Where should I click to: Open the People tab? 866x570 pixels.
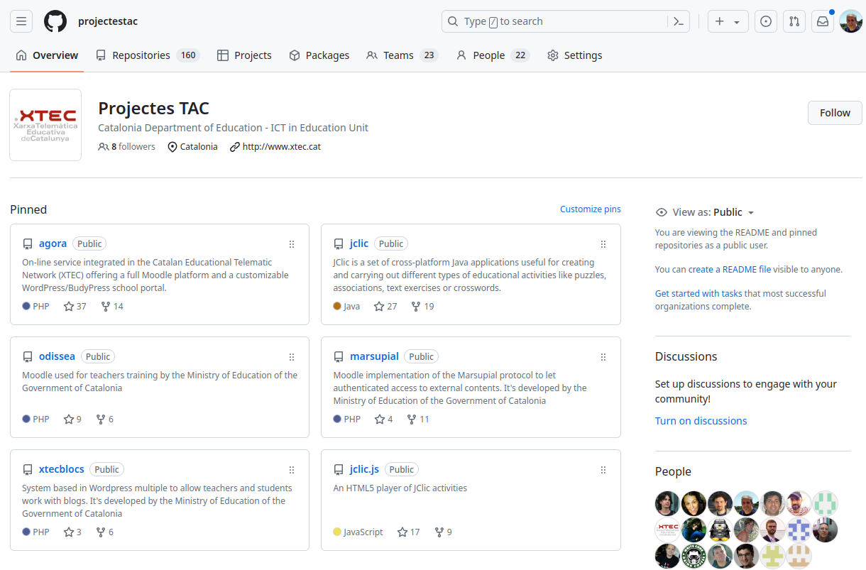(493, 55)
